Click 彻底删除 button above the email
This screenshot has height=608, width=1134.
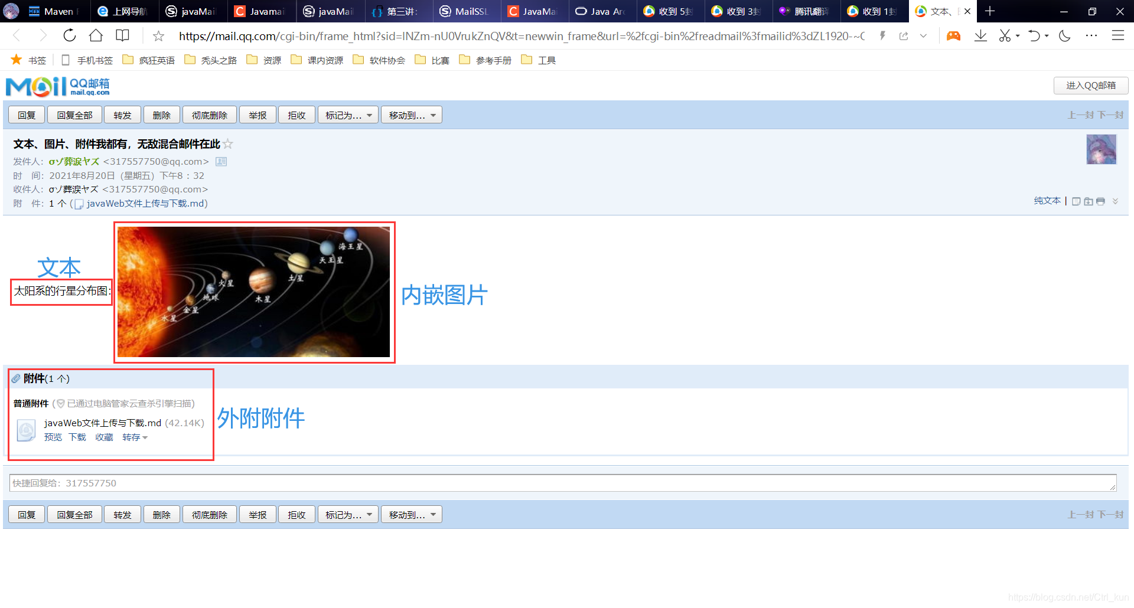coord(210,115)
